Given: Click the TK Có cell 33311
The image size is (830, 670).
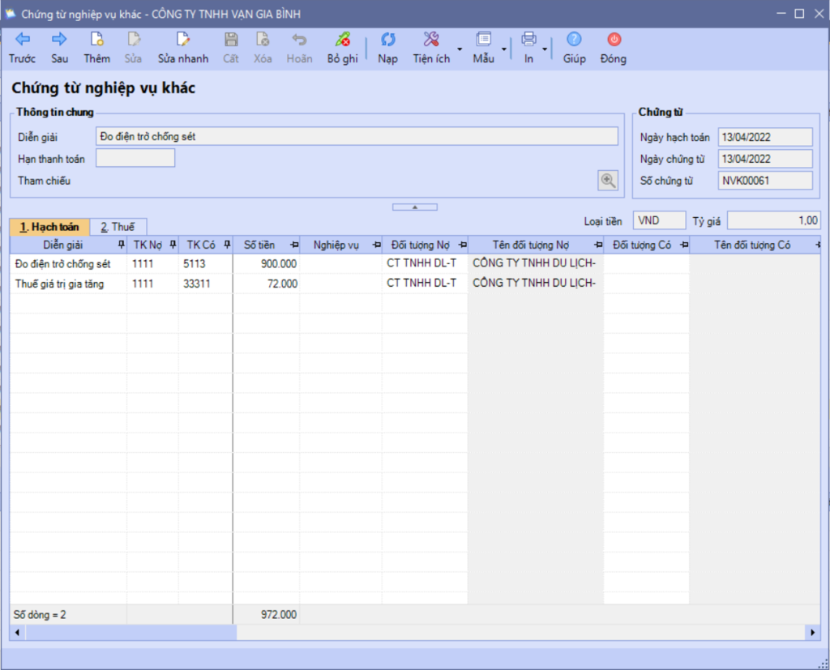Looking at the screenshot, I should tap(205, 284).
